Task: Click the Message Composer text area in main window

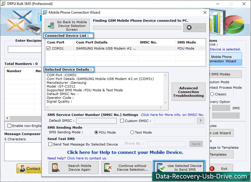Action: (23, 152)
